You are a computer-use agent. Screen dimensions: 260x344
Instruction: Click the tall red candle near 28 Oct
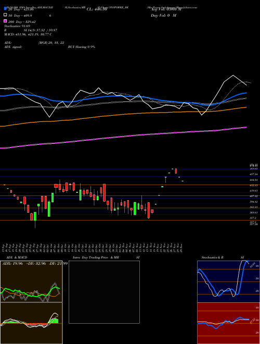105,193
